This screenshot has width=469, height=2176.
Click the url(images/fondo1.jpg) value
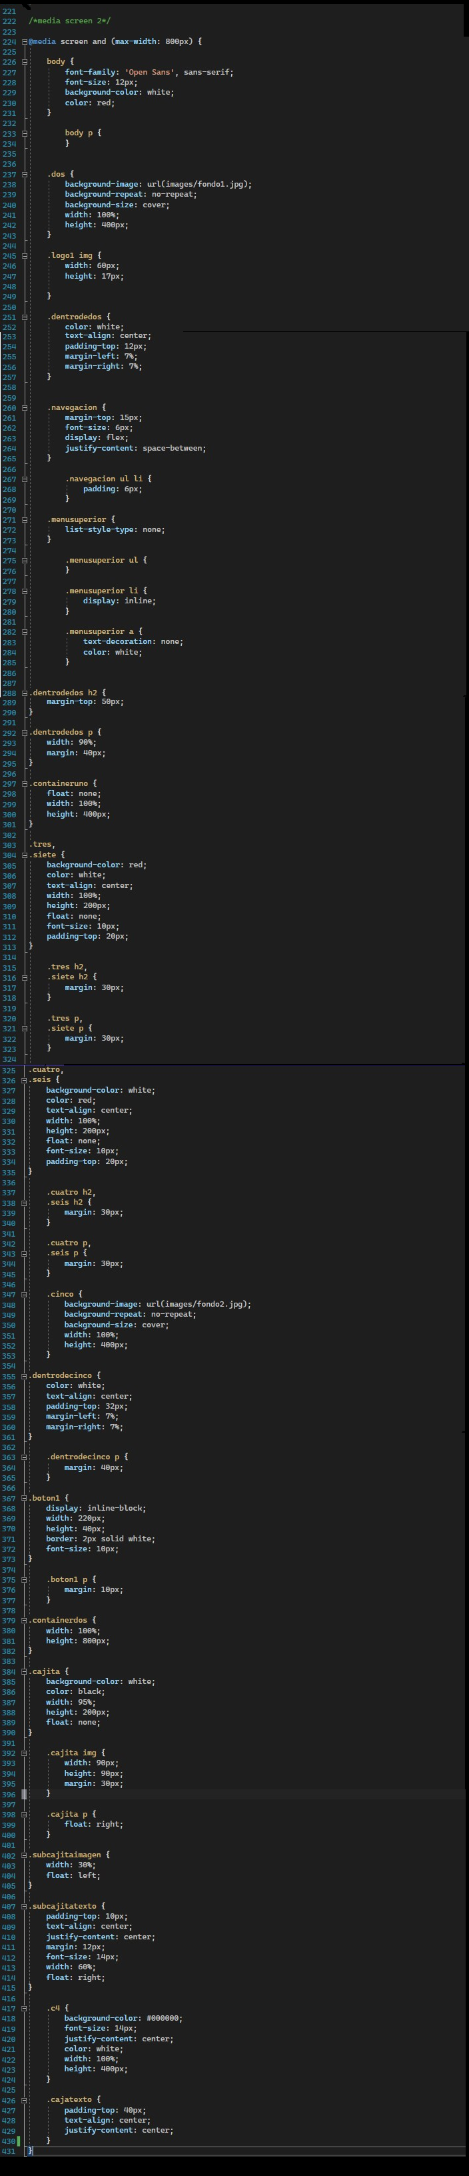[x=199, y=184]
